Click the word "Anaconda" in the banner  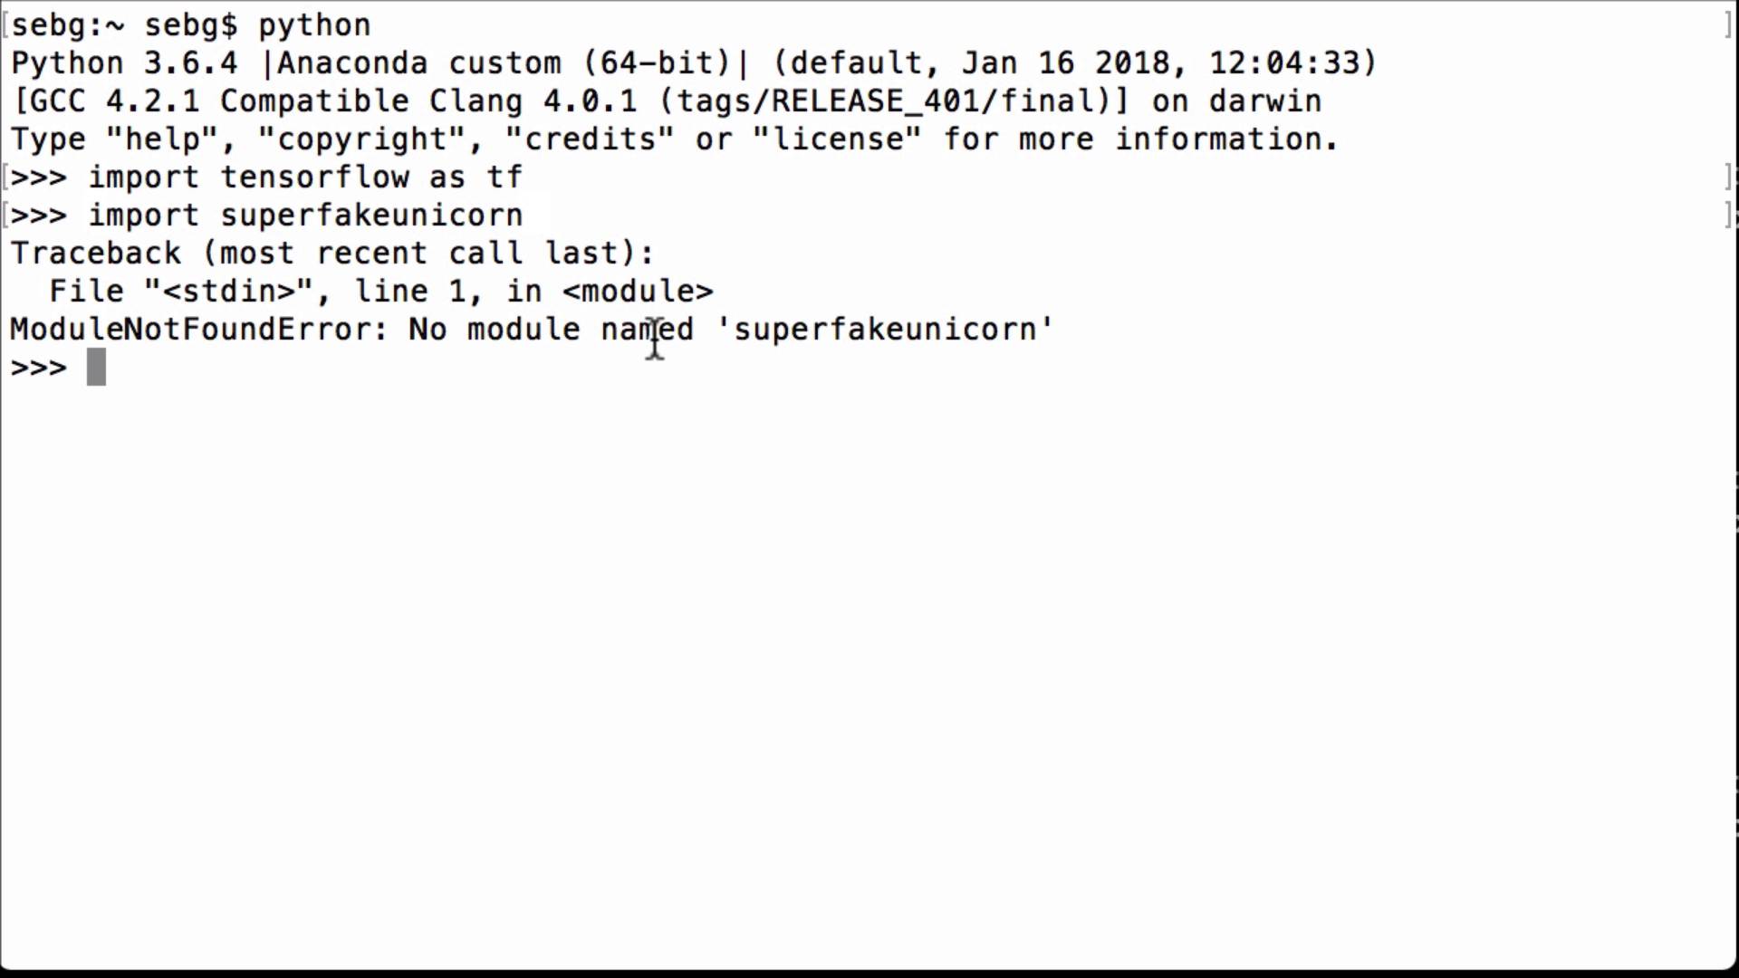click(x=352, y=63)
